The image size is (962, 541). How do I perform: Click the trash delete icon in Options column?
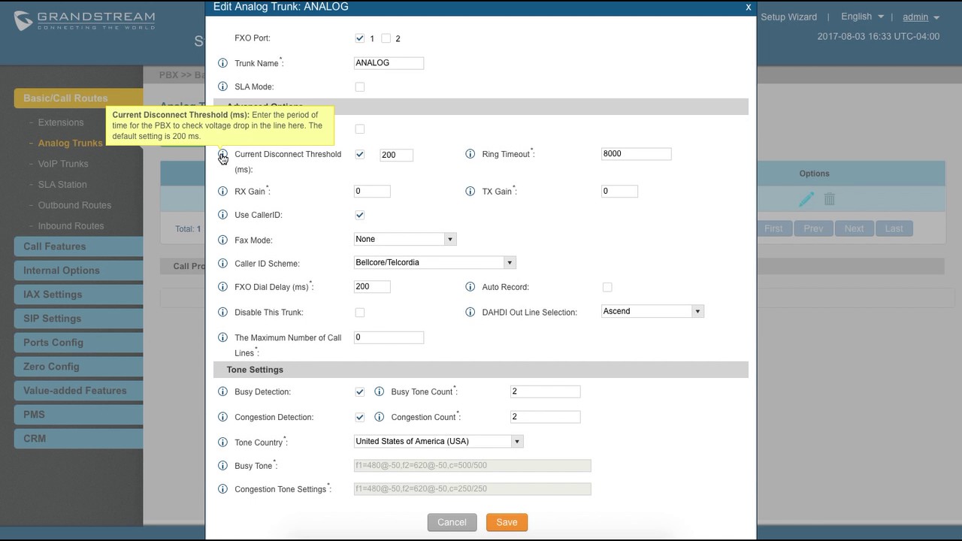coord(830,199)
